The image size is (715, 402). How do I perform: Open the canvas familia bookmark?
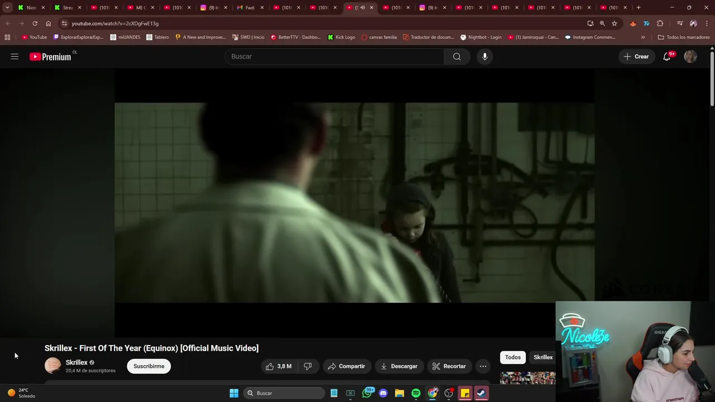[379, 37]
